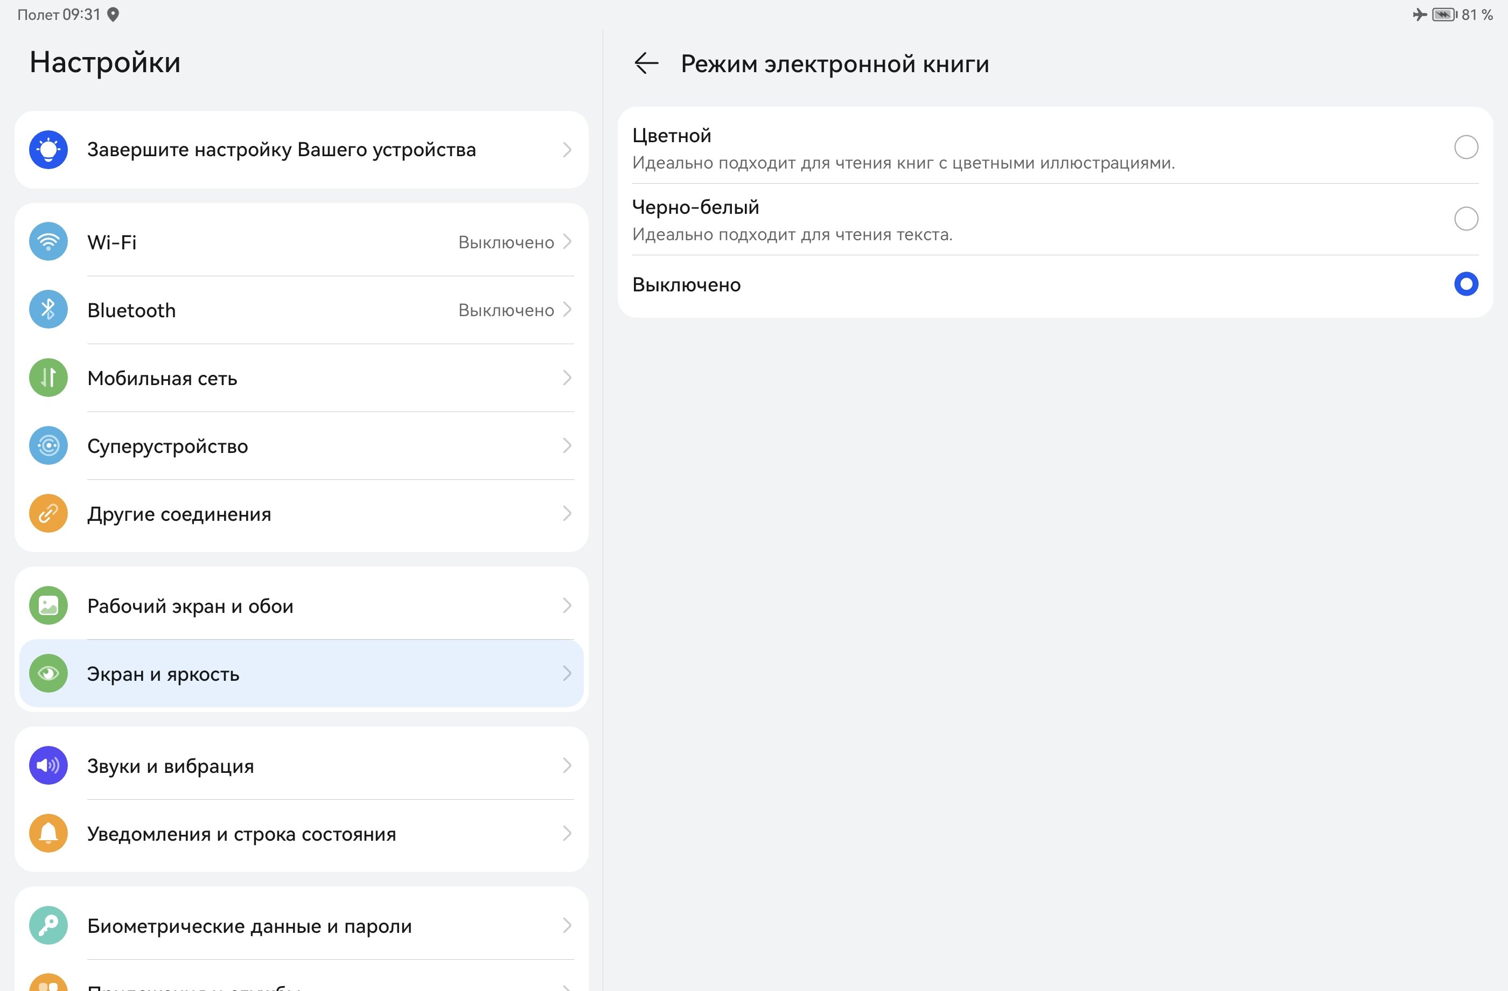Tap the Полет 09:31 status text
Image resolution: width=1508 pixels, height=991 pixels.
(x=59, y=15)
